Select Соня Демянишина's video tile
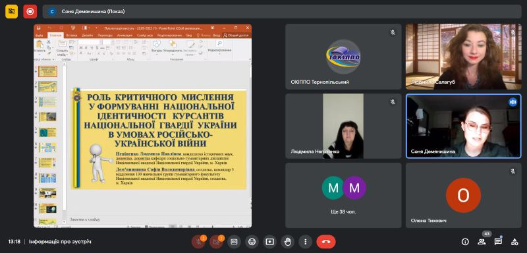527x253 pixels. [464, 126]
